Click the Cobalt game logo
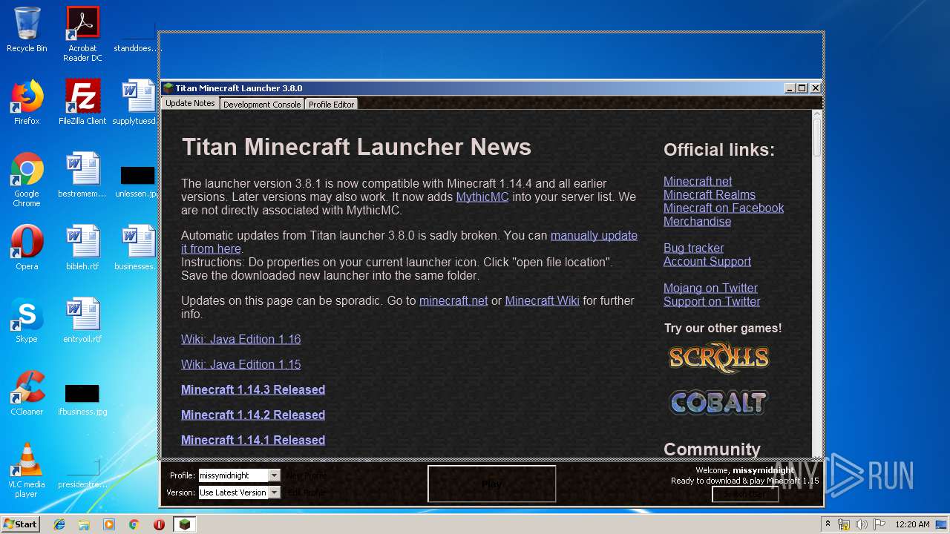The height and width of the screenshot is (534, 950). point(718,403)
